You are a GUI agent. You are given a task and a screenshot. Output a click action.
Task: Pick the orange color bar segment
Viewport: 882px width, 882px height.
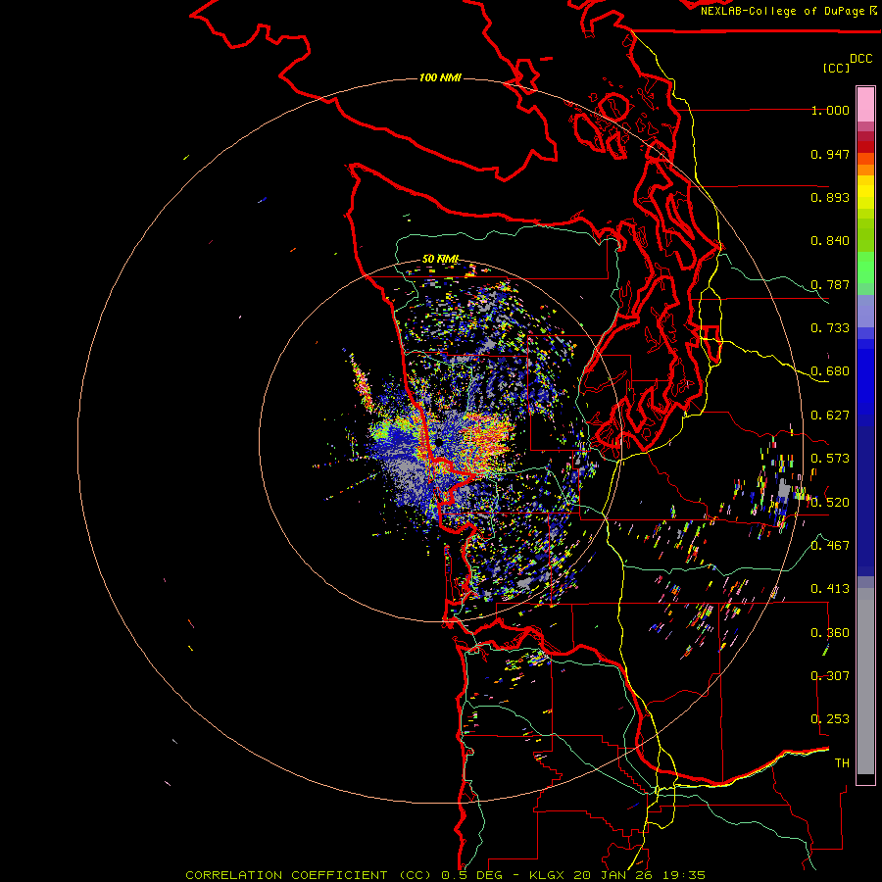point(865,170)
